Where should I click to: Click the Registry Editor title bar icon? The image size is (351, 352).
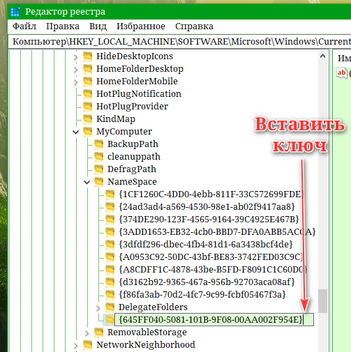[15, 12]
